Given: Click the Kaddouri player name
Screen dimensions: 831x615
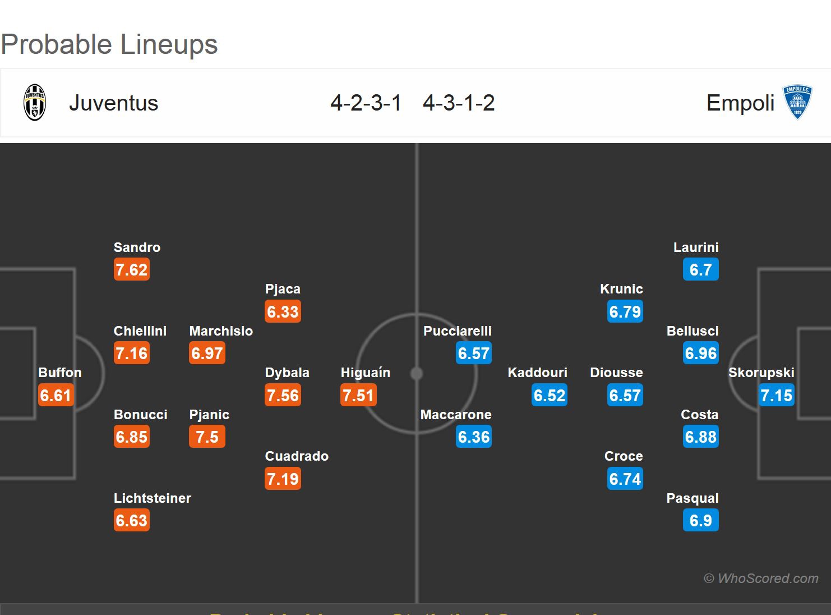Looking at the screenshot, I should coord(537,373).
